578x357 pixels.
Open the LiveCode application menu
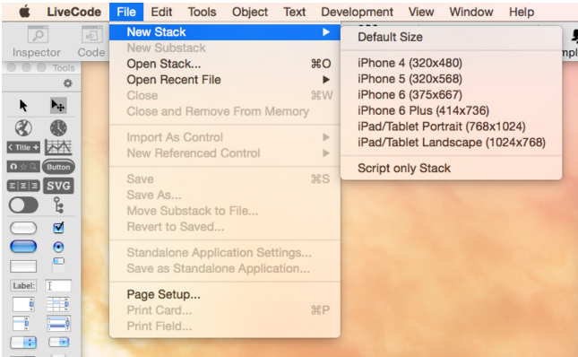point(73,13)
